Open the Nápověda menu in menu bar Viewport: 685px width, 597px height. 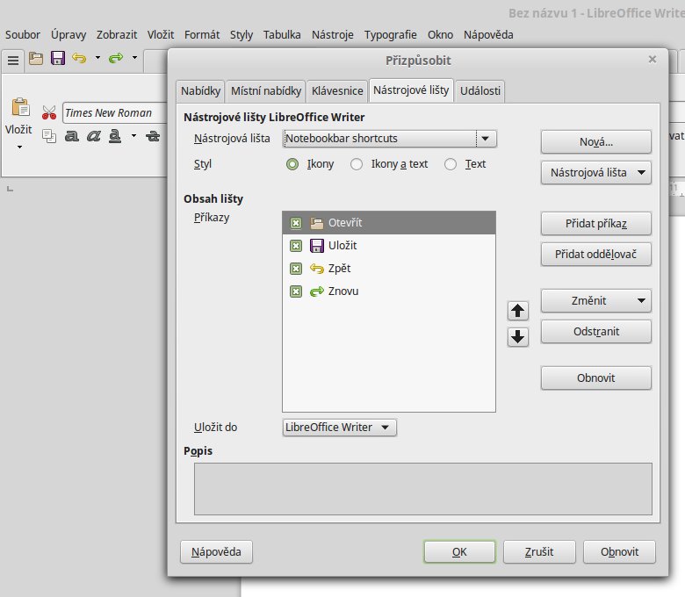point(488,34)
